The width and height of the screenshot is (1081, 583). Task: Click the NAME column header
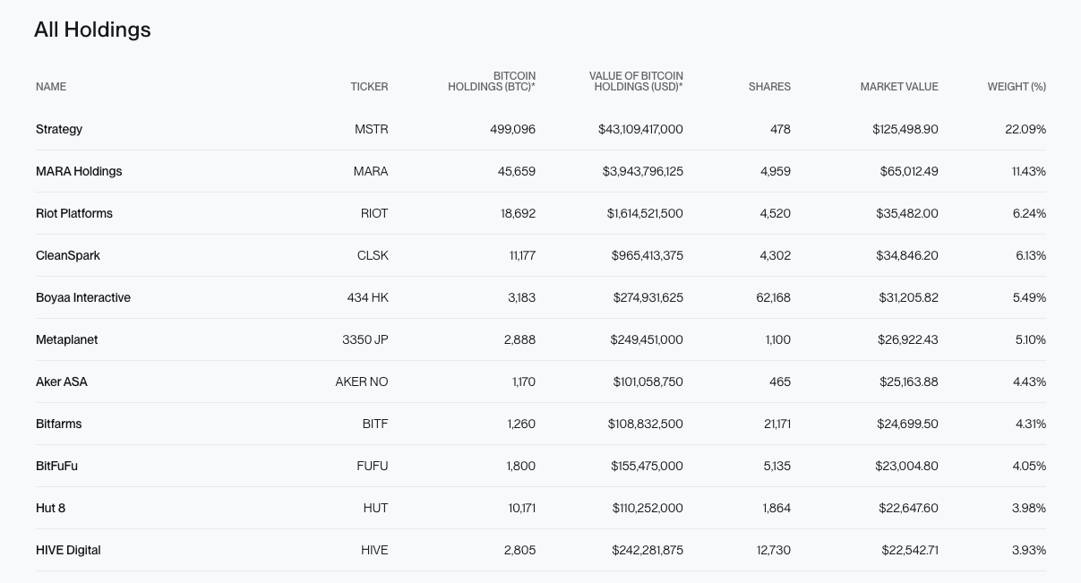(51, 87)
